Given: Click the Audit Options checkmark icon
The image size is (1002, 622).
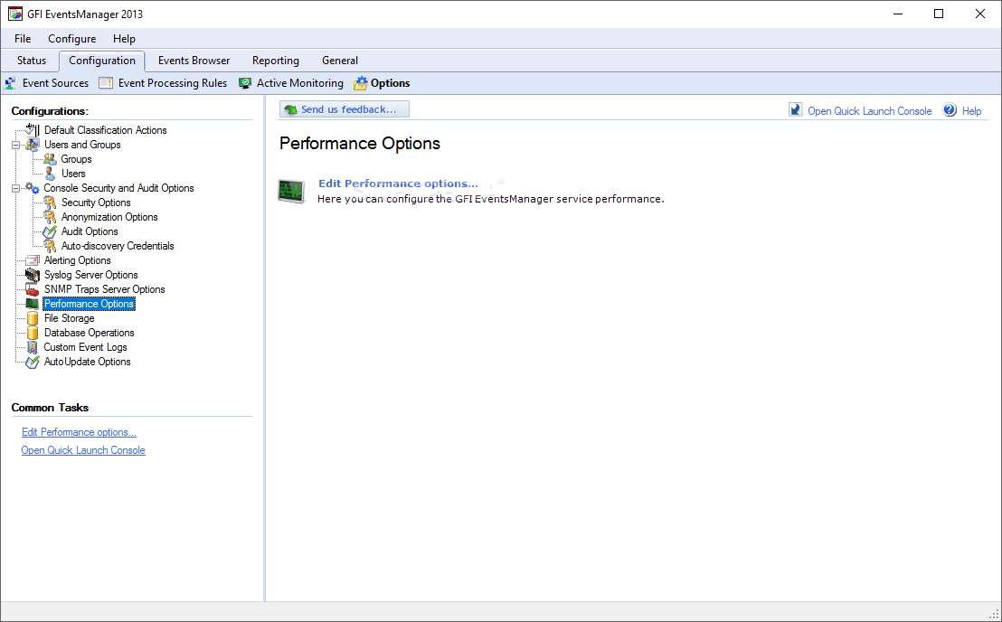Looking at the screenshot, I should (50, 231).
